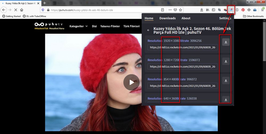Click the 1920×1080 stream URL field
The width and height of the screenshot is (266, 134).
(x=182, y=47)
